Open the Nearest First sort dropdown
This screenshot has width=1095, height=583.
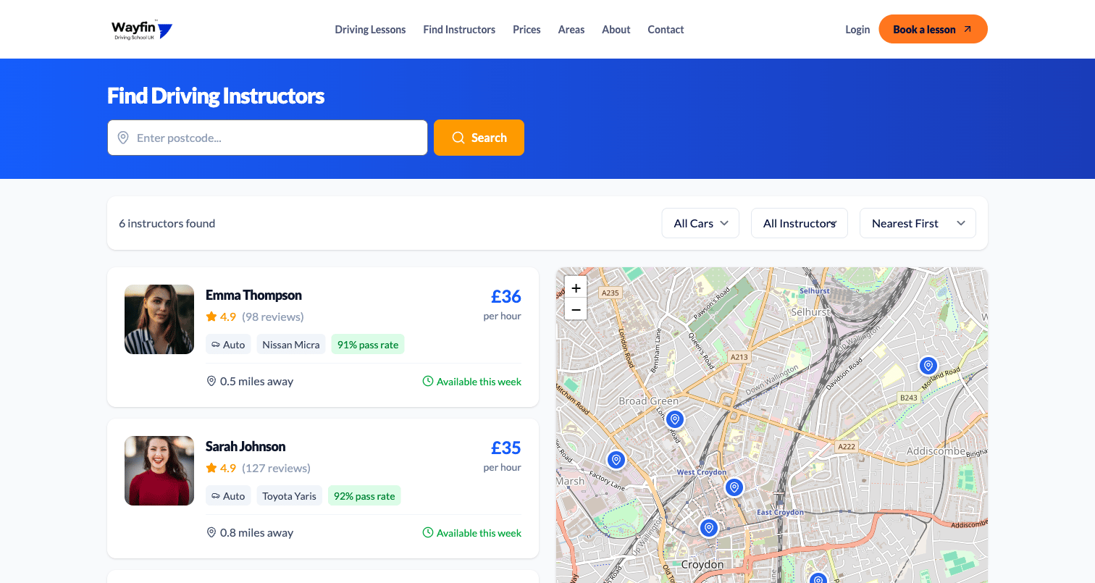click(918, 223)
